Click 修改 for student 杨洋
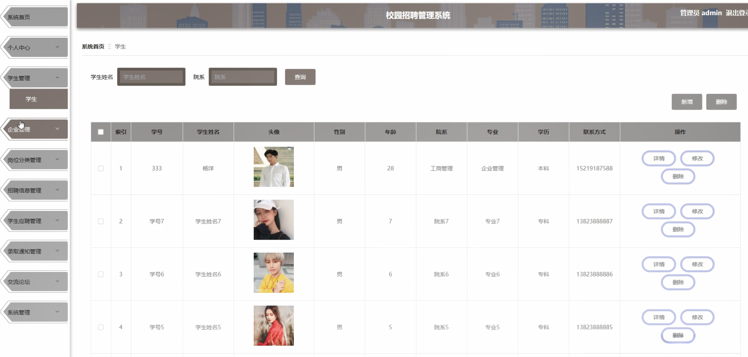 pyautogui.click(x=697, y=158)
